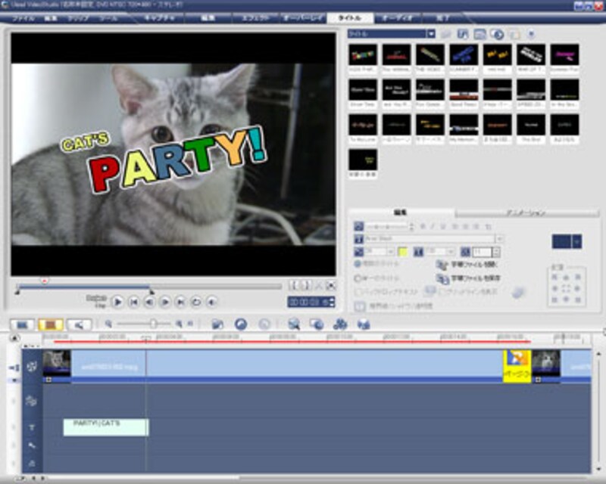606x484 pixels.
Task: Select the Video track icon
Action: click(32, 366)
